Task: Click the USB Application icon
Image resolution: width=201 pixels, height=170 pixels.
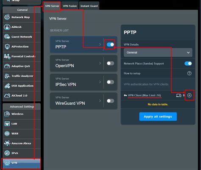Action: click(x=7, y=86)
